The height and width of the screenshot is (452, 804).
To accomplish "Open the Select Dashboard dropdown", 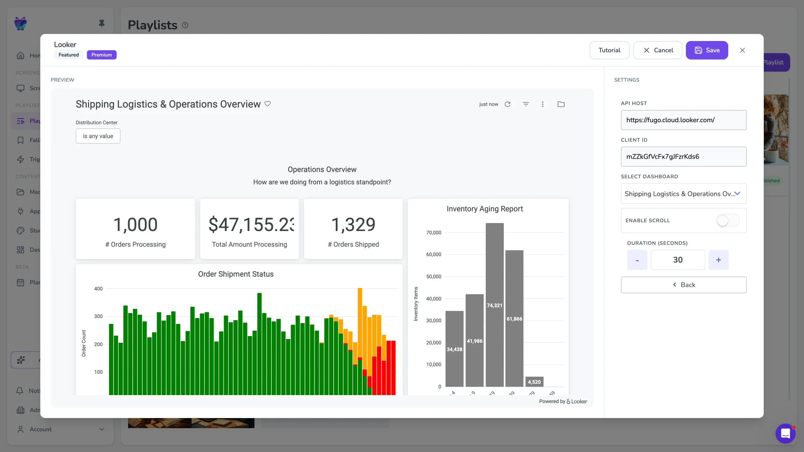I will (683, 194).
